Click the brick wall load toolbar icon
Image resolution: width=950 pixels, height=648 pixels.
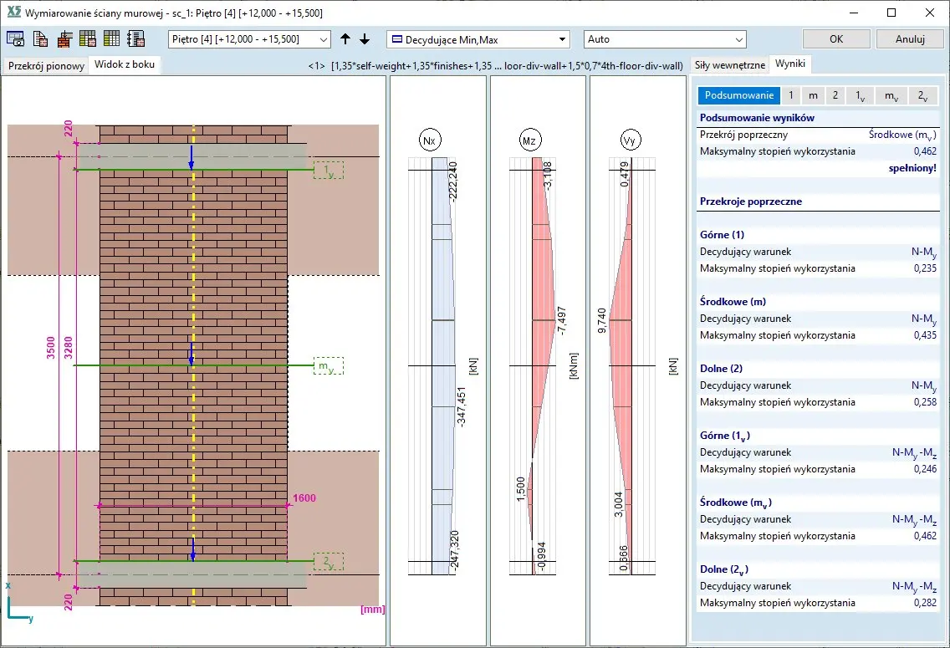(x=64, y=39)
